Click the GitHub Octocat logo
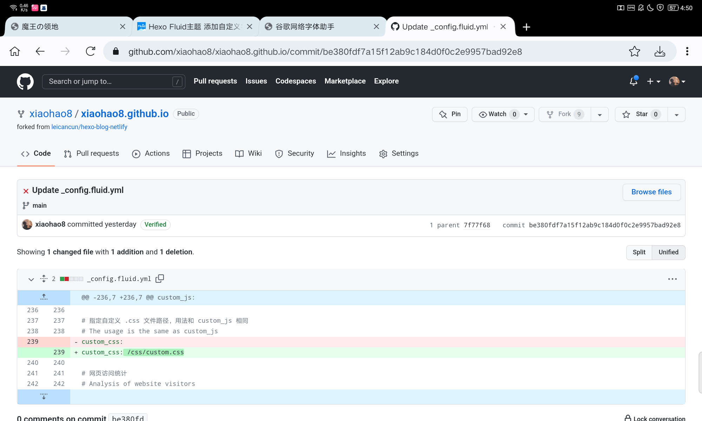702x421 pixels. click(25, 81)
